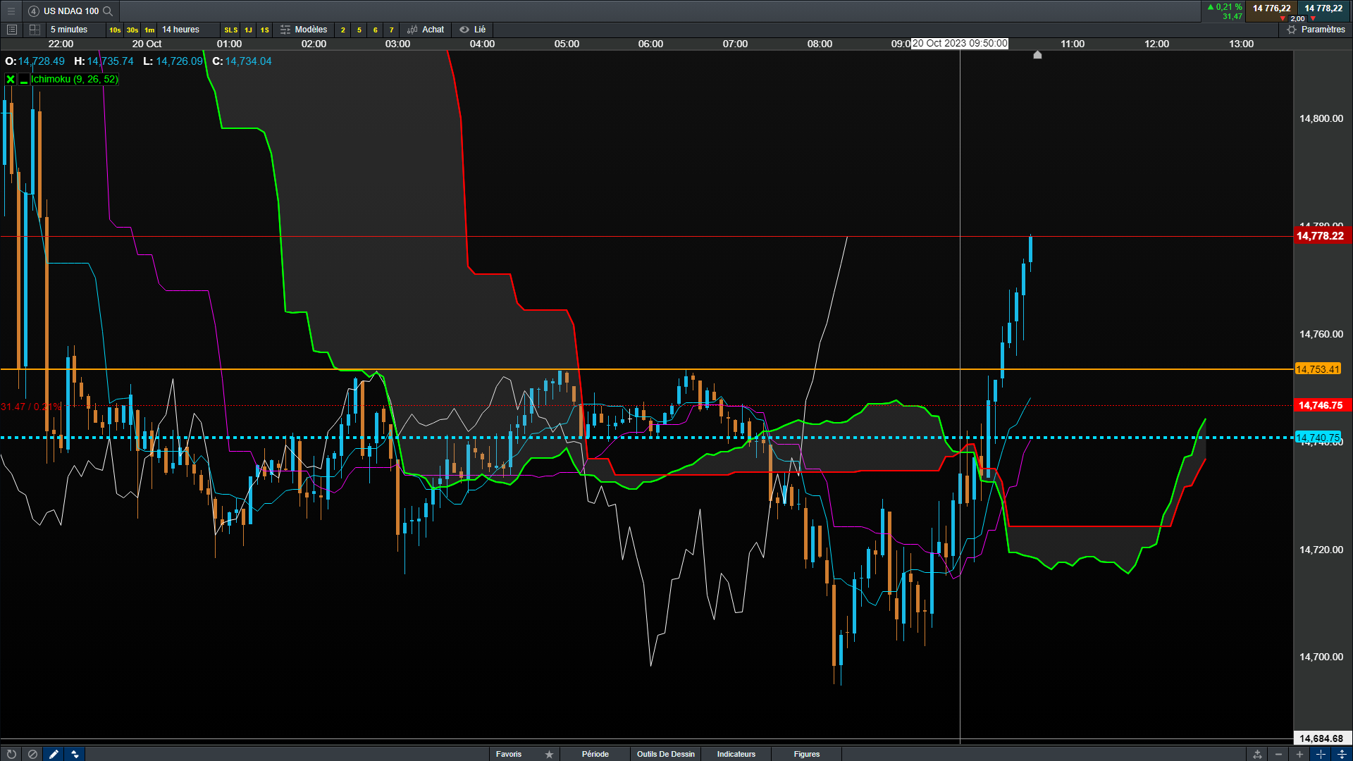Click the refresh icon in bottom bar
The image size is (1353, 761).
coord(11,754)
